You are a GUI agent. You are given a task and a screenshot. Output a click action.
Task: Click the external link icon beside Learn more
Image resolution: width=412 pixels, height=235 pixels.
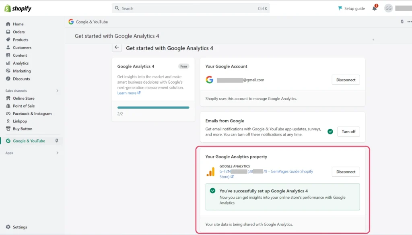pyautogui.click(x=139, y=93)
